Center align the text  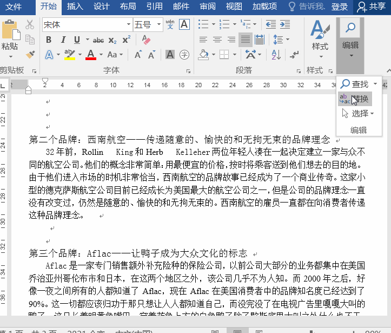tap(217, 40)
